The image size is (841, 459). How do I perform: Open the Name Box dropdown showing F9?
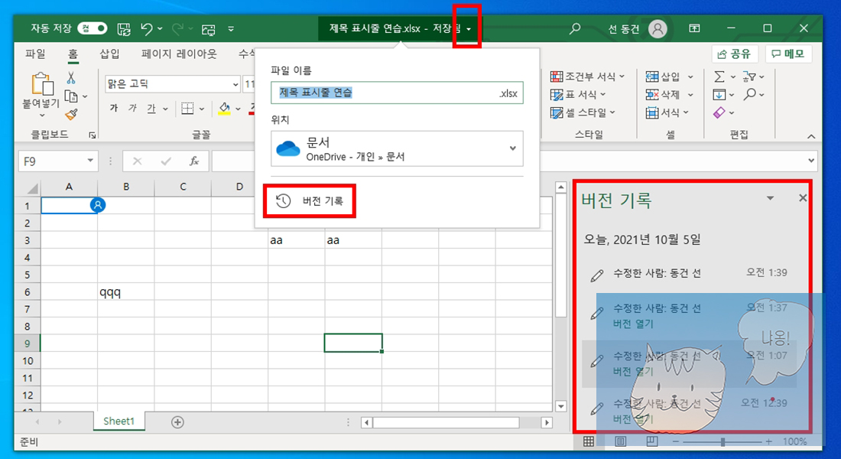(90, 161)
